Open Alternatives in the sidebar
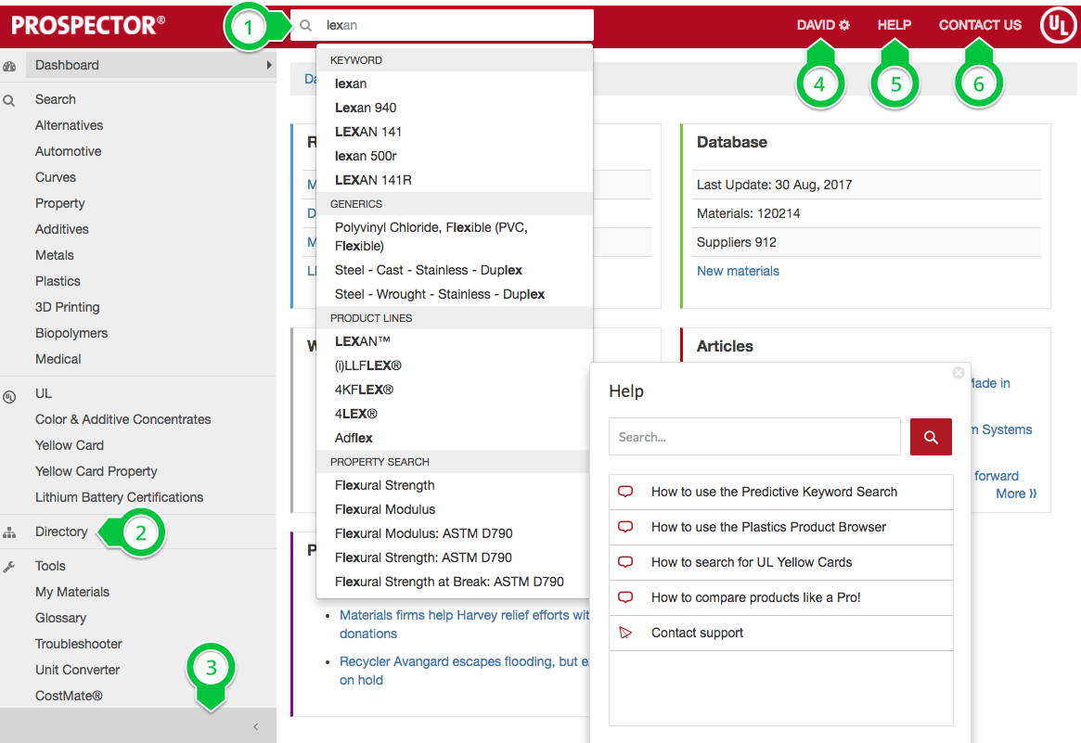Viewport: 1081px width, 743px height. click(69, 125)
